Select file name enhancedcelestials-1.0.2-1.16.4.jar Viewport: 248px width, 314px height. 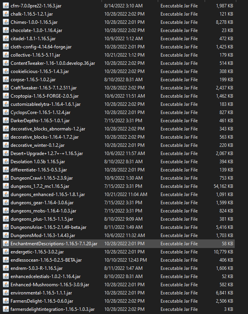[x=45, y=277]
